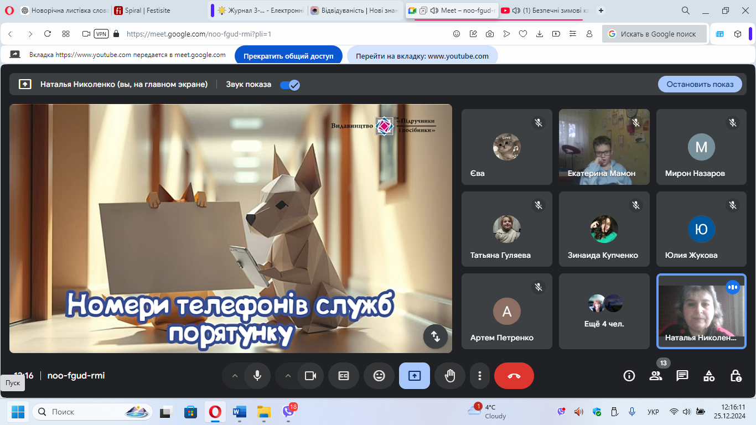
Task: Turn off the camera in Meet
Action: coord(310,376)
